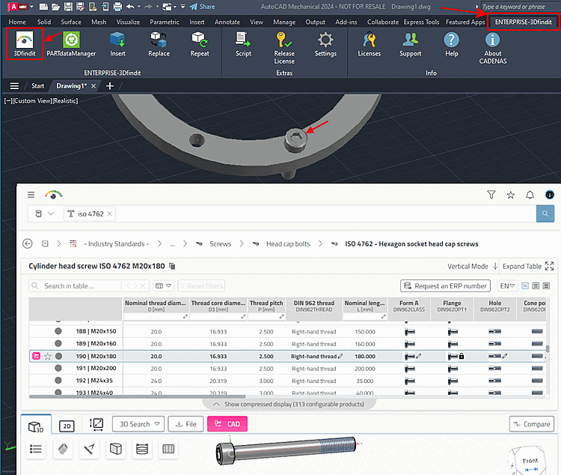Toggle the section layers icon in viewer toolbar

point(142,449)
